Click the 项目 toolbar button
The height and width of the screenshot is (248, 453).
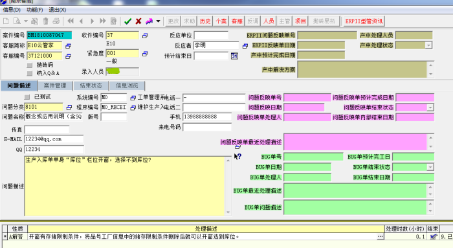tap(300, 21)
